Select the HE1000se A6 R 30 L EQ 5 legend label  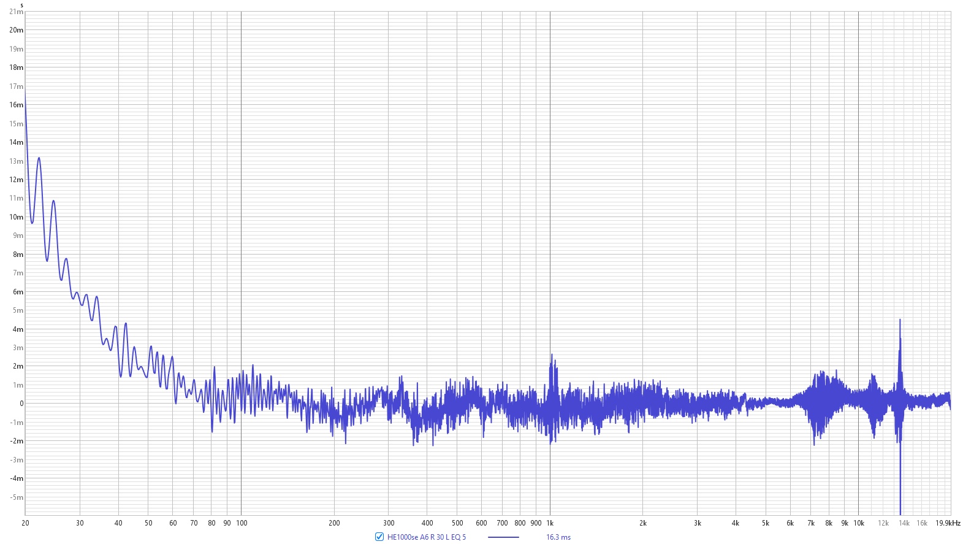pos(427,537)
